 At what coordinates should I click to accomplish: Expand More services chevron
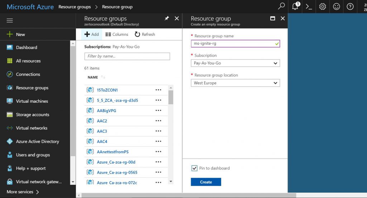[37, 192]
